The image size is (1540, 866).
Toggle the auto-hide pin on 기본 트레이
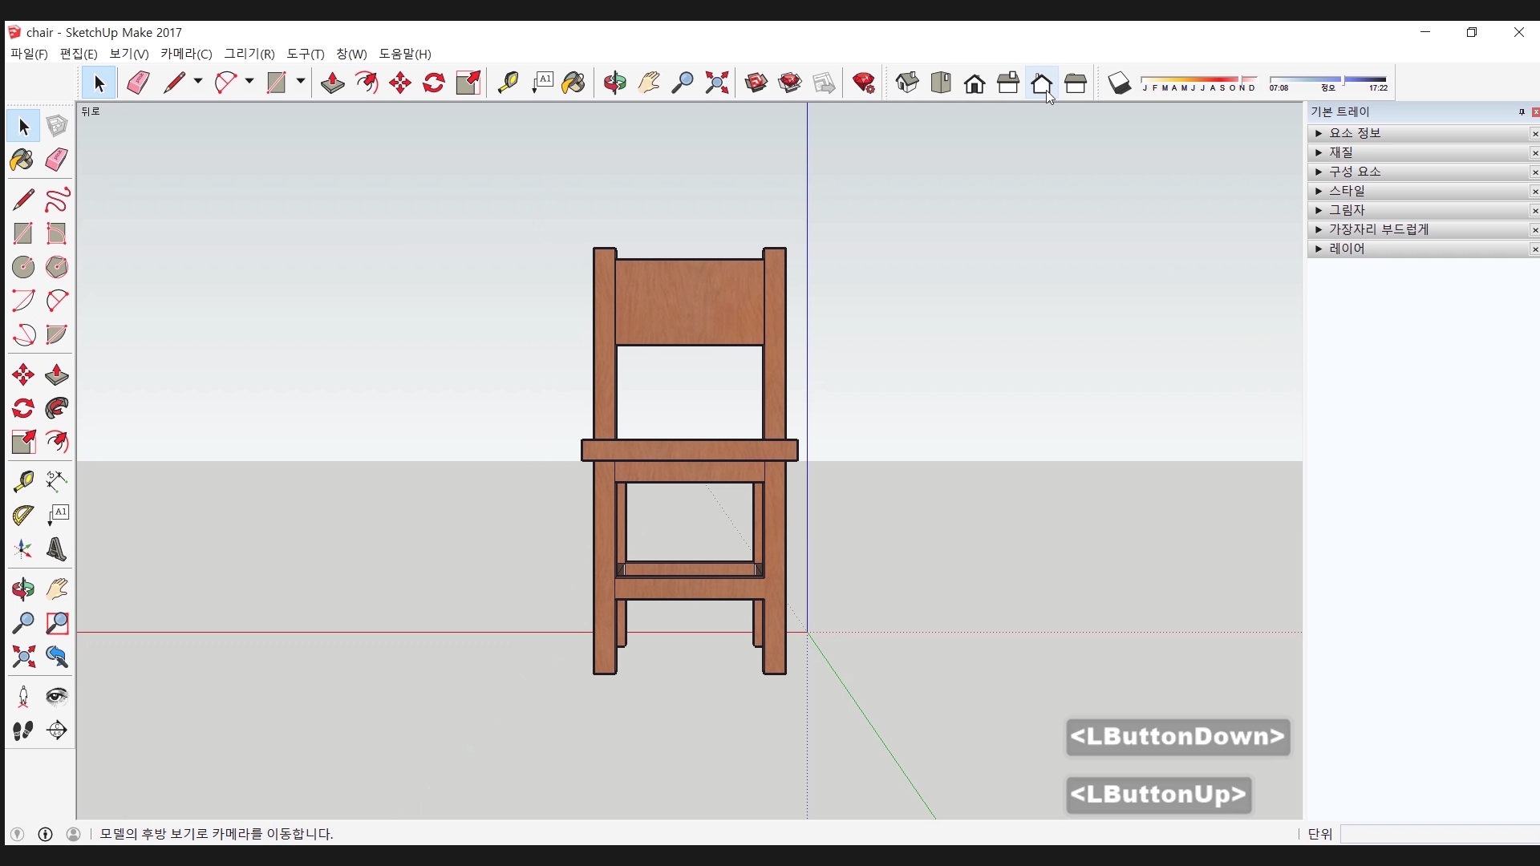(1522, 112)
